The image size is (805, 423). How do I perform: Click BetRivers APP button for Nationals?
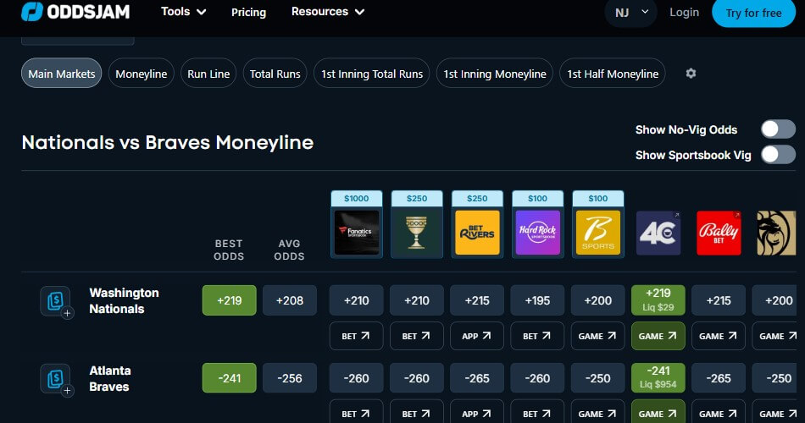pos(477,336)
